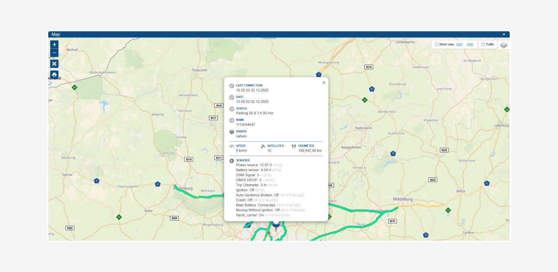
Task: Click the odometer icon in popup
Action: pos(294,146)
